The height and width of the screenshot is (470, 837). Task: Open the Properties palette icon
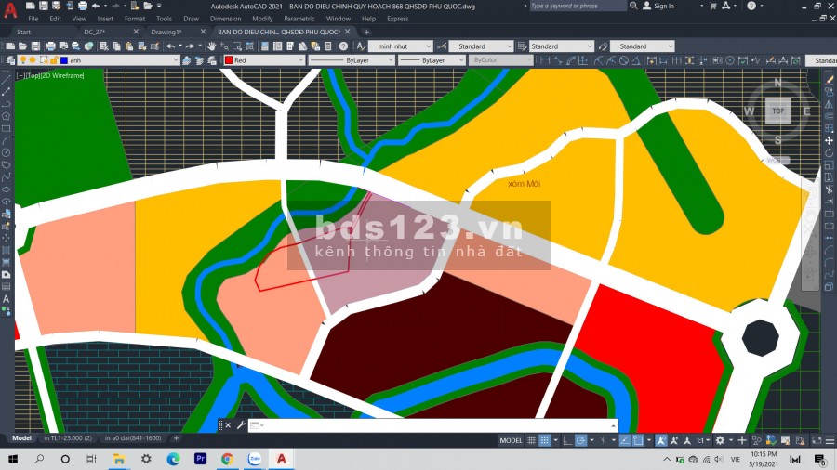click(264, 46)
